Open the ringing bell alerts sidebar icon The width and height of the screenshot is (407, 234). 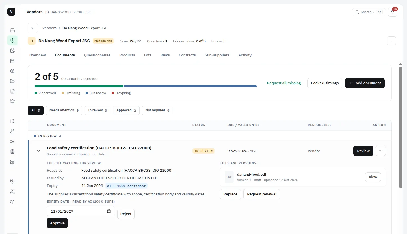(x=12, y=101)
